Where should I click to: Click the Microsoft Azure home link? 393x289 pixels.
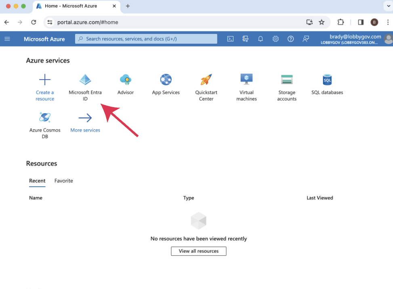[x=44, y=39]
